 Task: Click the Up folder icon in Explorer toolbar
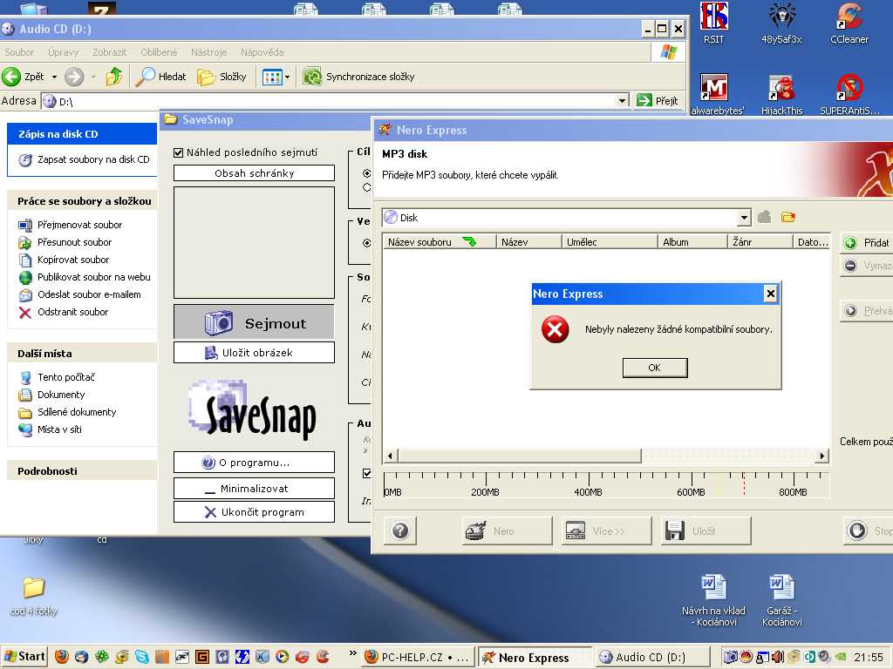click(114, 77)
